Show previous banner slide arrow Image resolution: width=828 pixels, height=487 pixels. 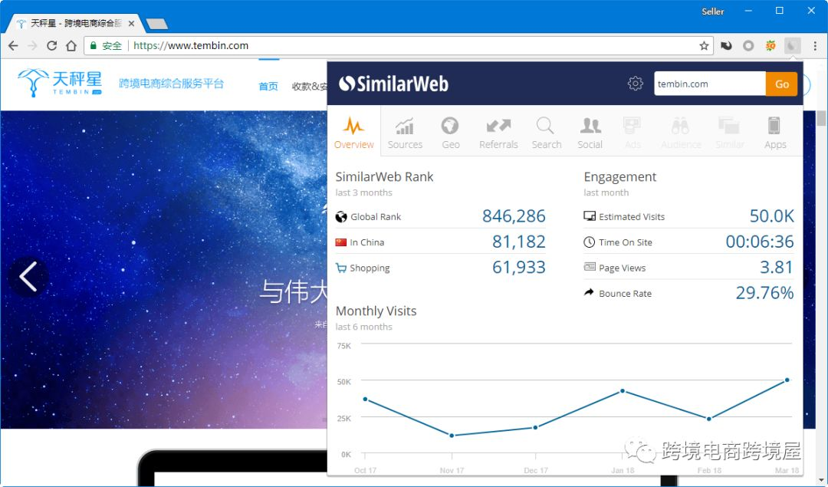[28, 277]
